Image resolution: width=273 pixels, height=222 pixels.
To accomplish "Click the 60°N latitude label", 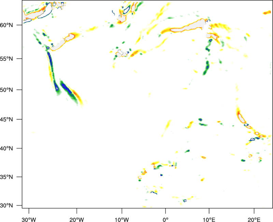I will point(6,25).
